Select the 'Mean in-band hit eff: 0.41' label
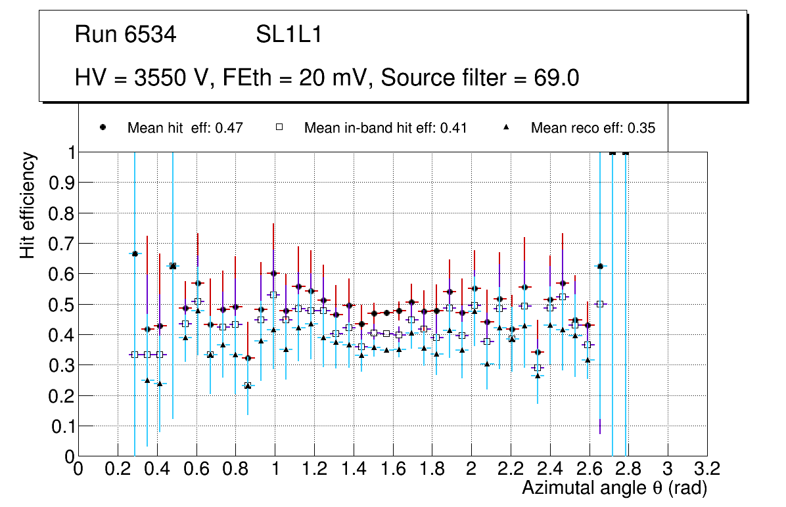The height and width of the screenshot is (507, 786). click(x=385, y=128)
